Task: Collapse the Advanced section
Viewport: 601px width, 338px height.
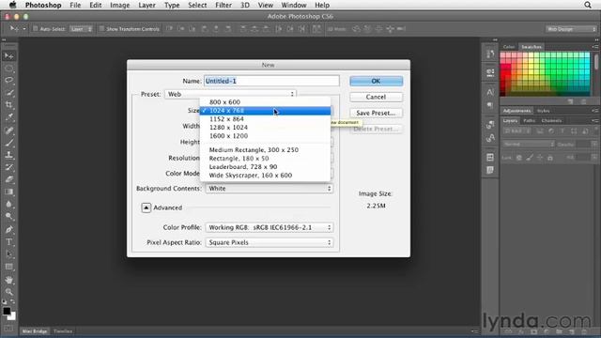Action: point(146,207)
